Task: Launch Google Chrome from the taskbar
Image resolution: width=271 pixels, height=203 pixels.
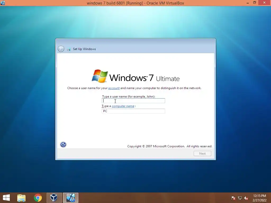Action: 38,198
